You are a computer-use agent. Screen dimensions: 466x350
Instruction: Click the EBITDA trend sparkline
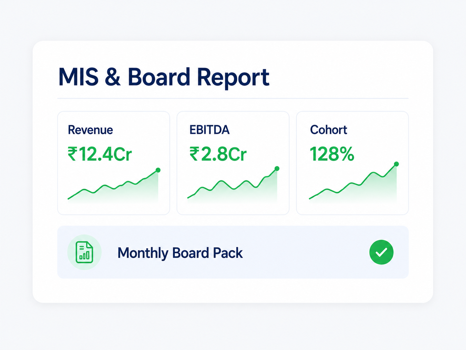click(233, 185)
